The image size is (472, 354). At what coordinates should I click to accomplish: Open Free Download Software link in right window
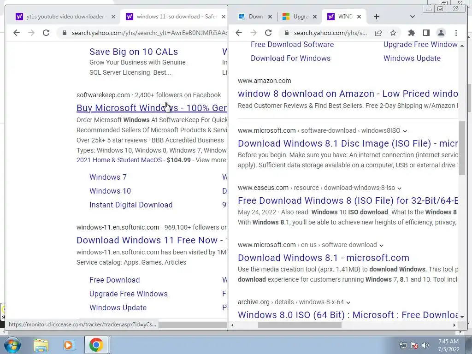tap(292, 45)
